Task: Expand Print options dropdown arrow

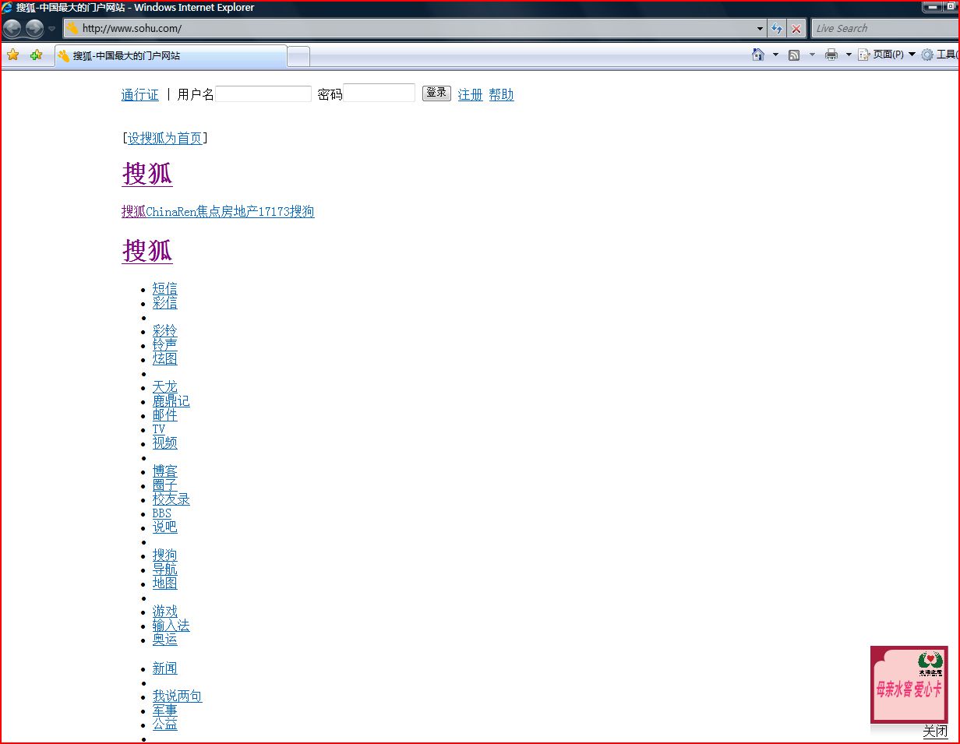Action: pos(849,55)
